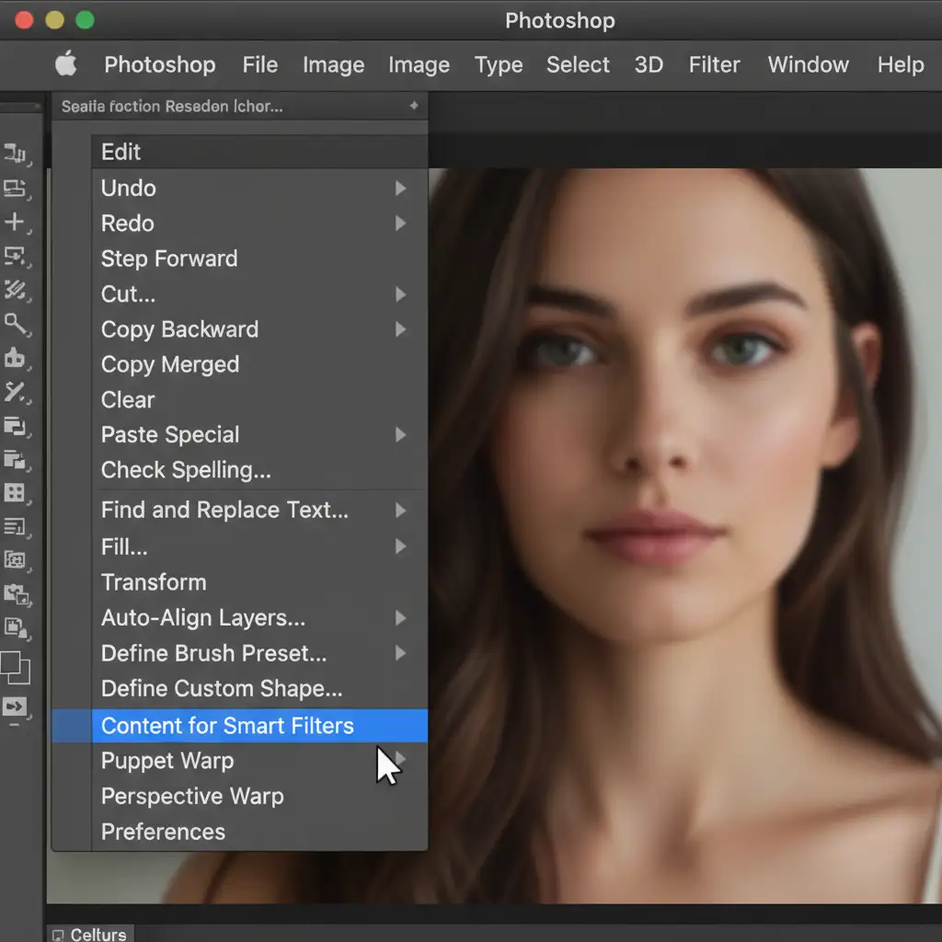This screenshot has width=942, height=942.
Task: Choose Content for Smart Filters
Action: pyautogui.click(x=227, y=726)
